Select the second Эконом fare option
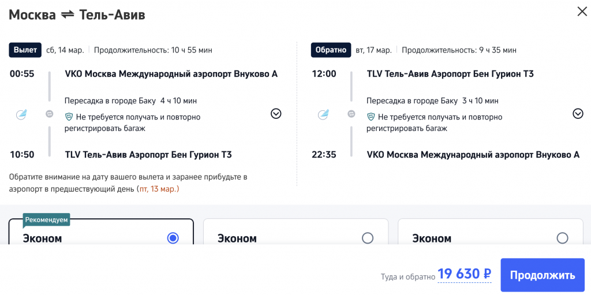This screenshot has width=591, height=295. pos(367,238)
